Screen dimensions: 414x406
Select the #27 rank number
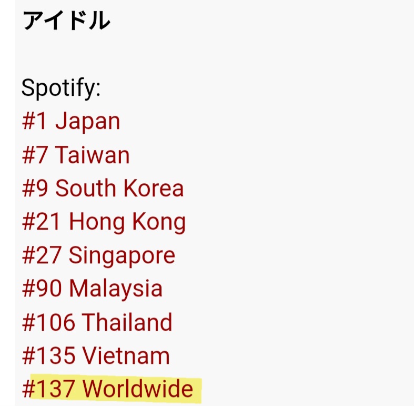coord(42,255)
